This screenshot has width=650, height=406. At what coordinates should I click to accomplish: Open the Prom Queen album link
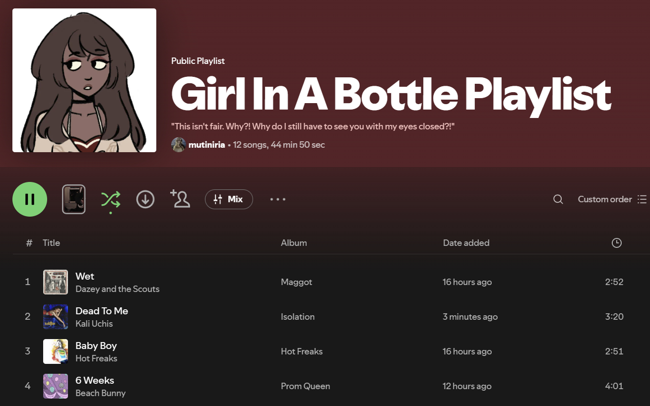[x=305, y=386]
